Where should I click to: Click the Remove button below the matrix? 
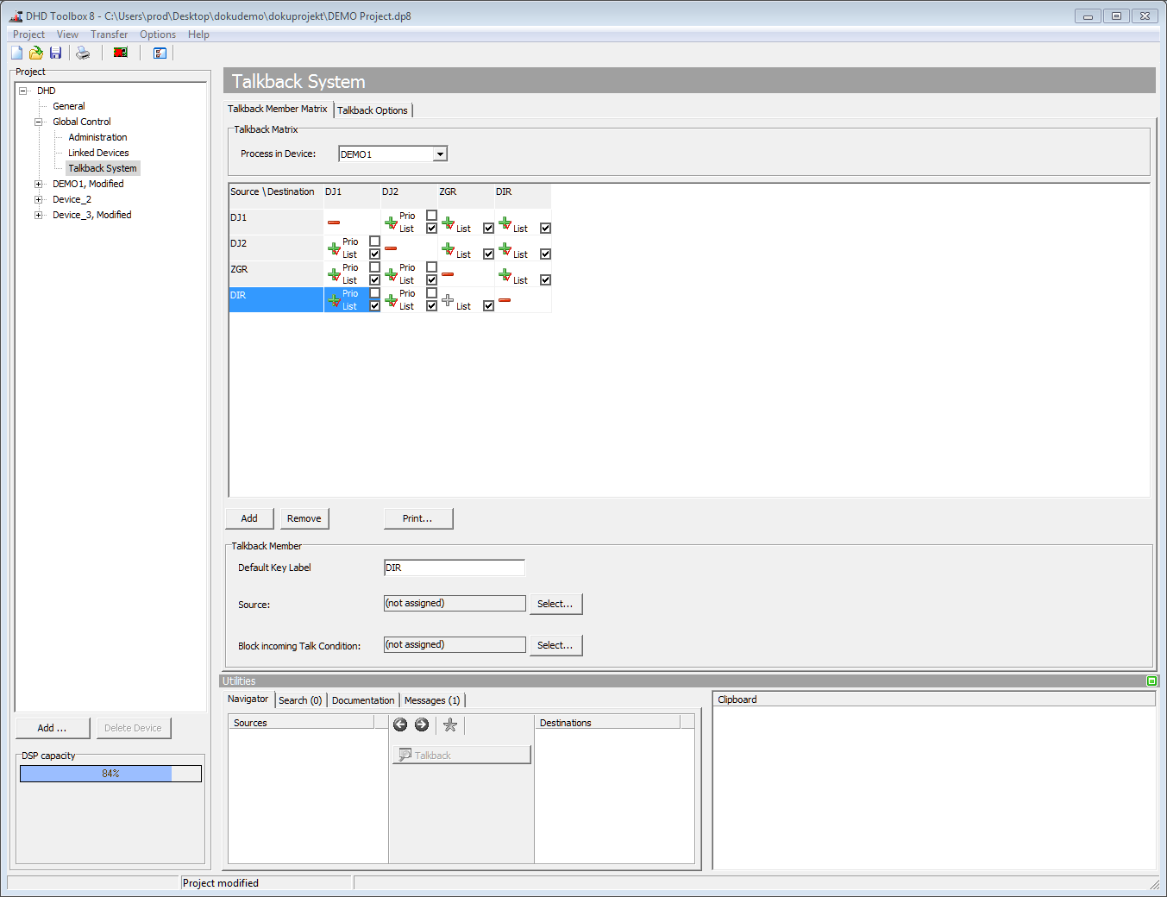(x=304, y=518)
